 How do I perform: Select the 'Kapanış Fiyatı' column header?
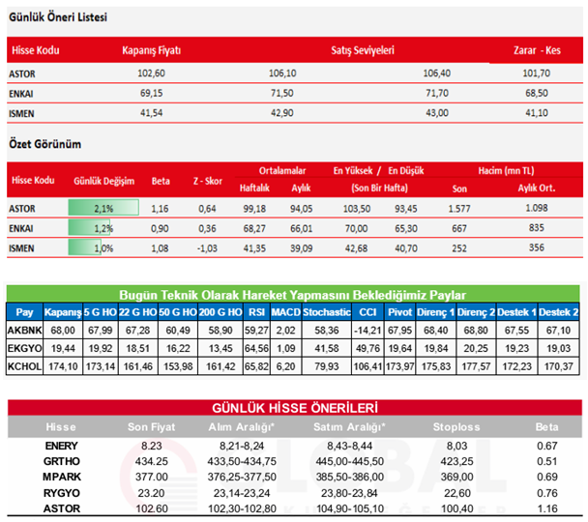point(152,50)
